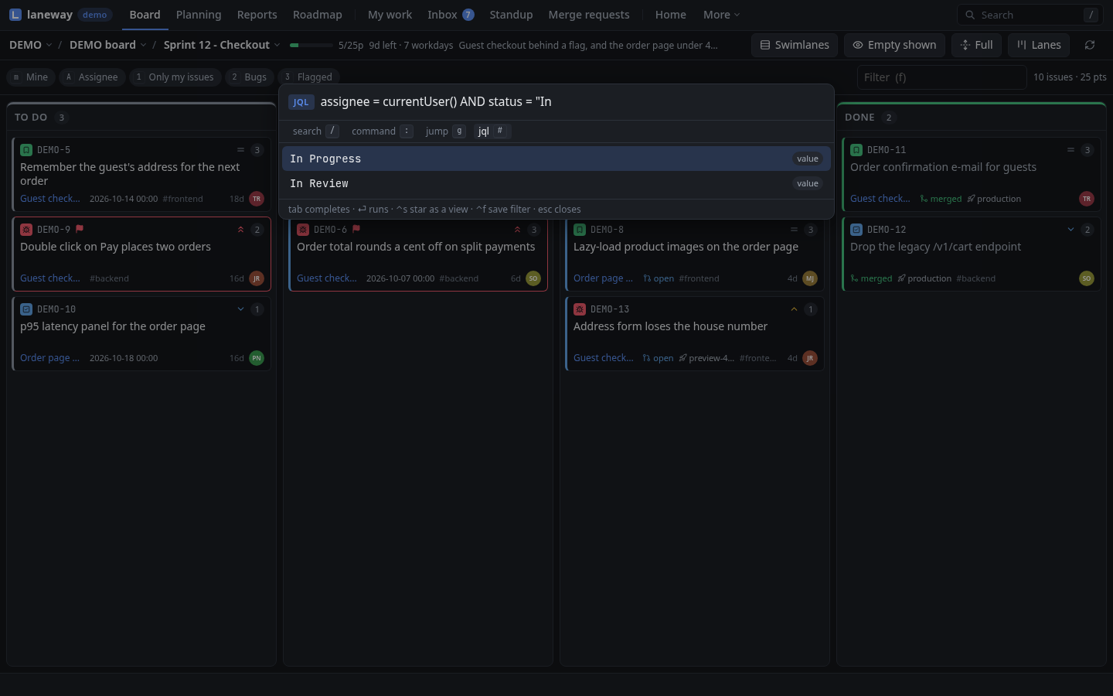Viewport: 1113px width, 696px height.
Task: Open Merge requests page
Action: point(589,15)
